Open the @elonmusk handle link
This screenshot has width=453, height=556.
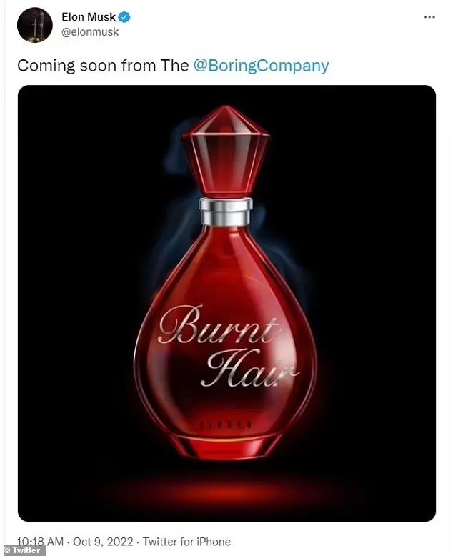90,32
